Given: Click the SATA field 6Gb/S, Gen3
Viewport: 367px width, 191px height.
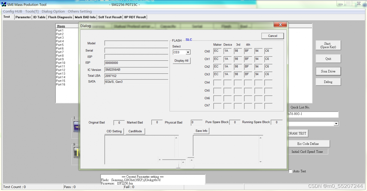Looking at the screenshot, I should tap(136, 82).
